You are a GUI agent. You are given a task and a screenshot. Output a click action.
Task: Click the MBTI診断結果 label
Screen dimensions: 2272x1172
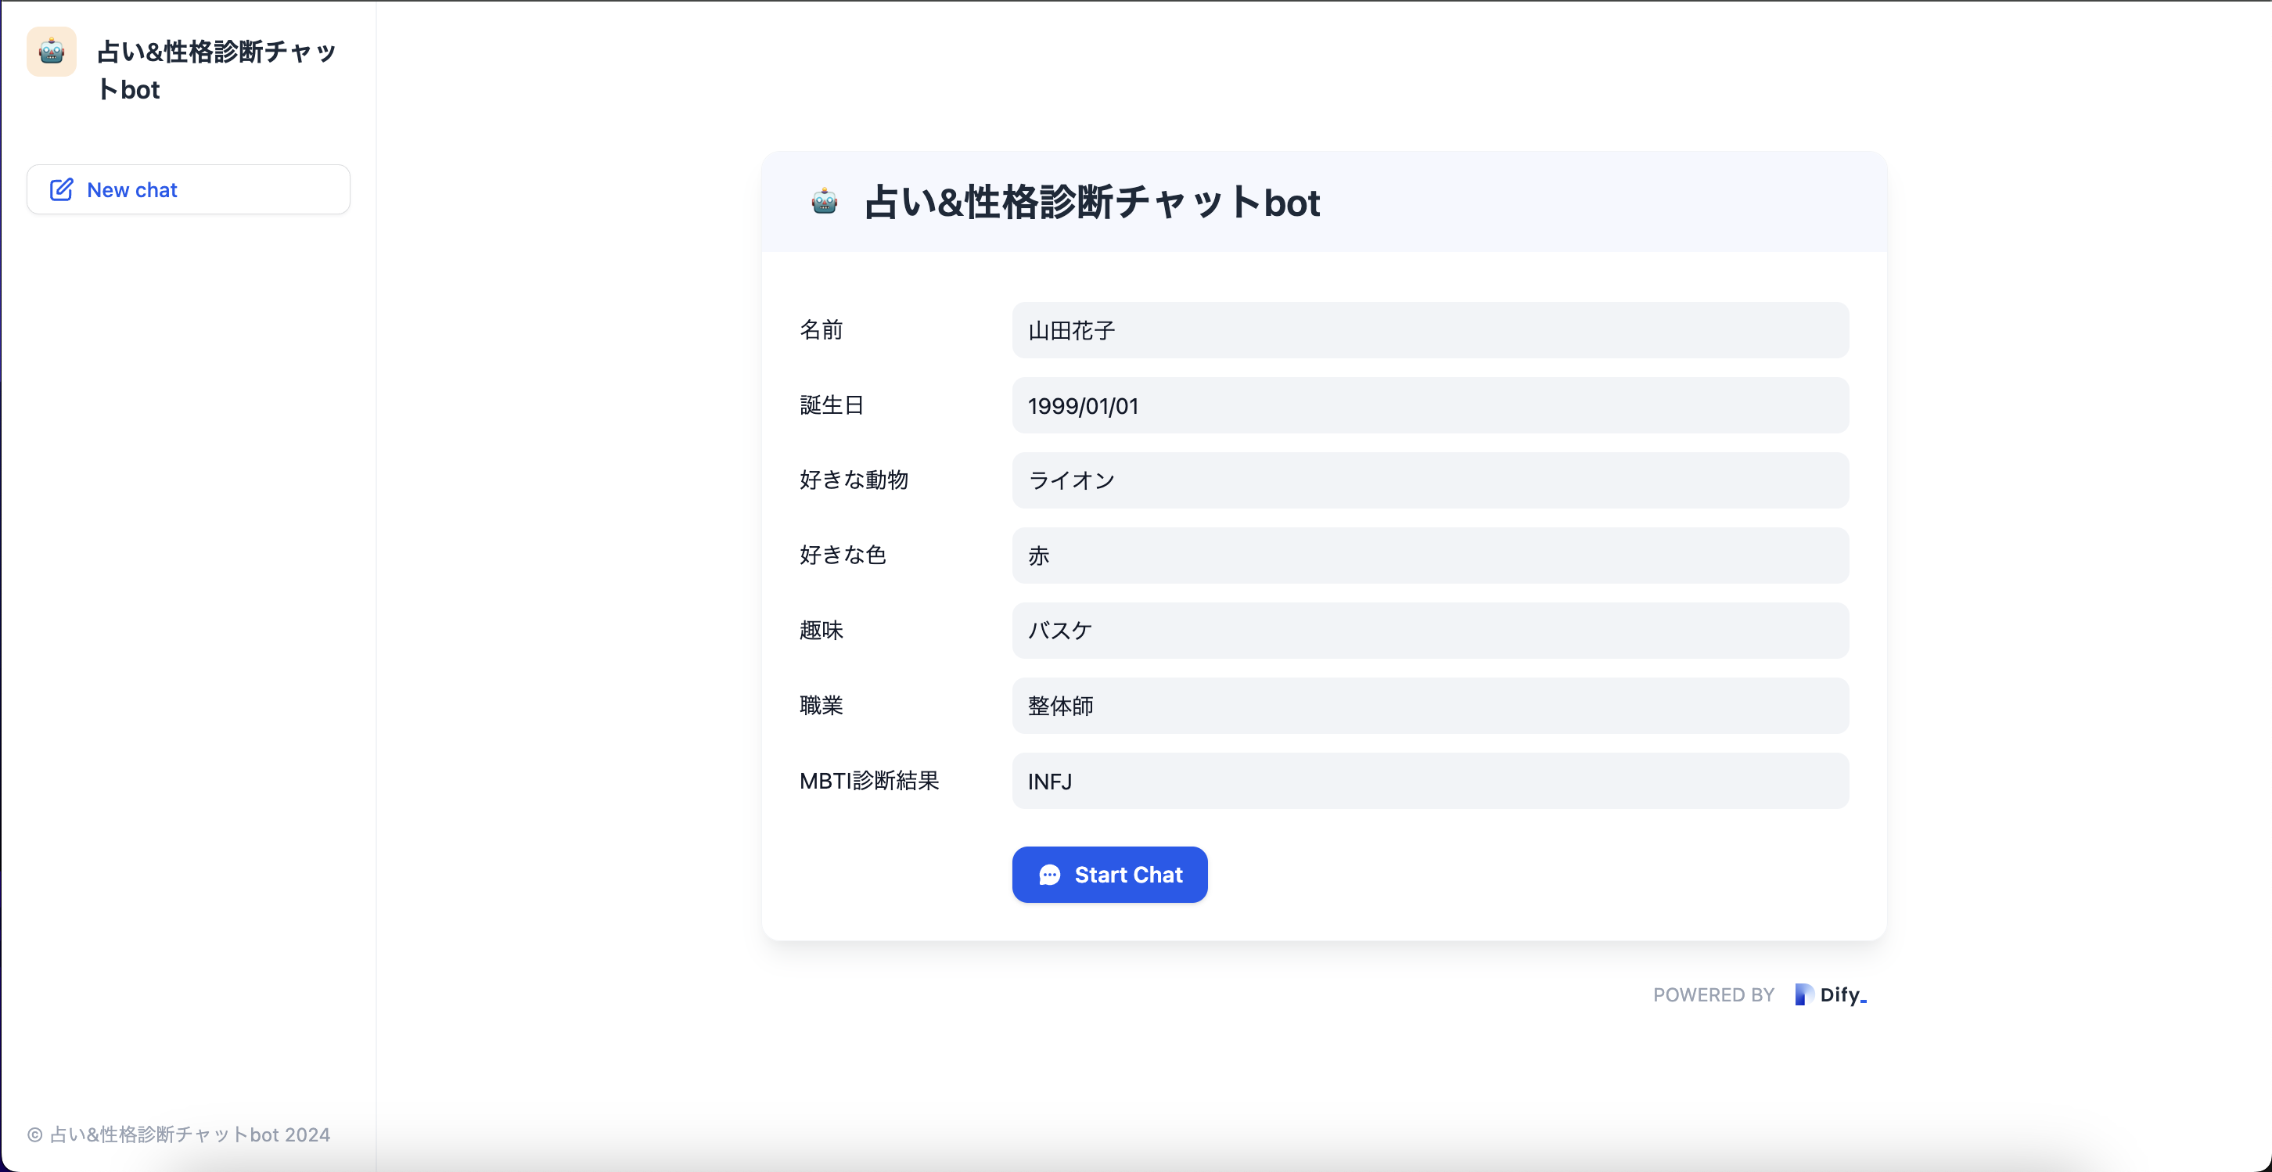point(868,781)
